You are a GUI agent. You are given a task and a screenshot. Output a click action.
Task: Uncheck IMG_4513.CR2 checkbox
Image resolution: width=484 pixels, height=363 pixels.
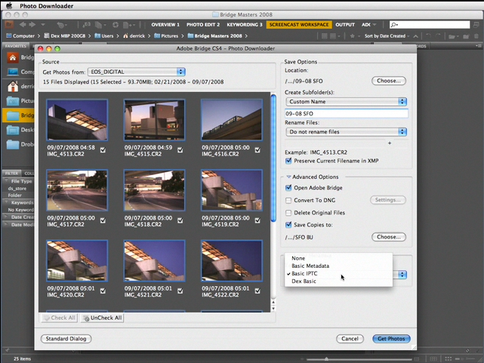pyautogui.click(x=103, y=150)
